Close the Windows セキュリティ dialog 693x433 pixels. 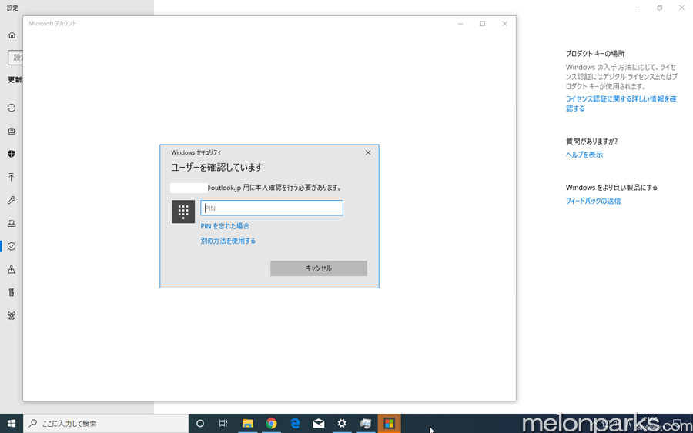tap(368, 152)
